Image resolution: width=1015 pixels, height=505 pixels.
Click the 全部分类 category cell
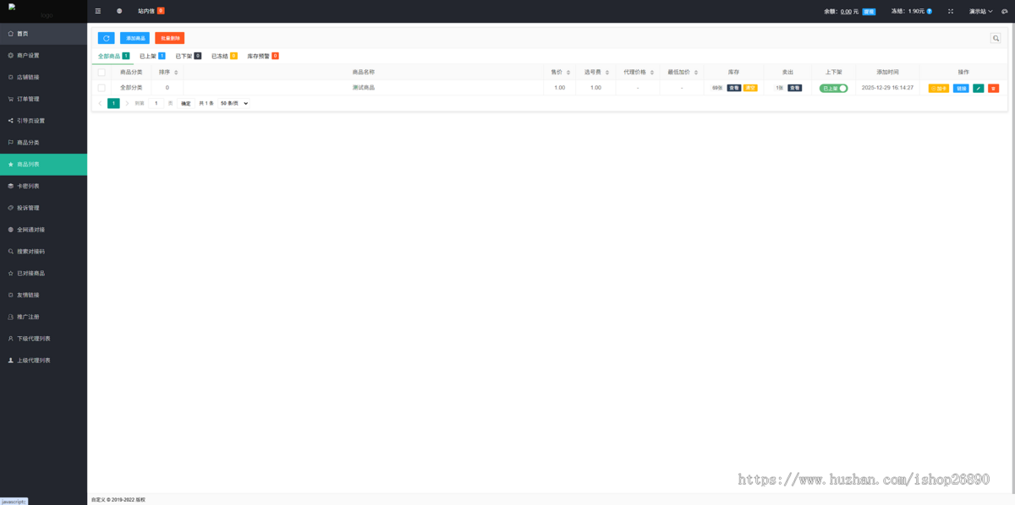click(131, 88)
